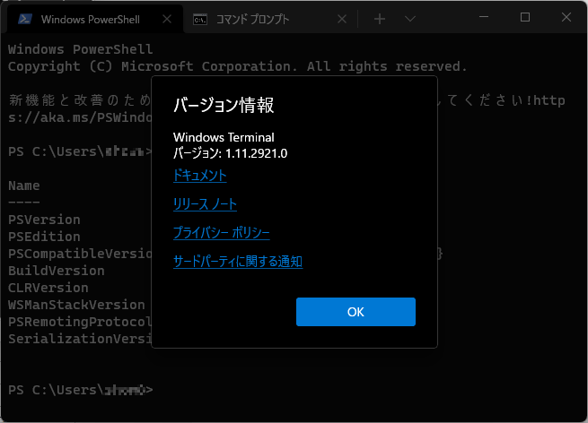Confirm the dialog with OK button

coord(355,312)
